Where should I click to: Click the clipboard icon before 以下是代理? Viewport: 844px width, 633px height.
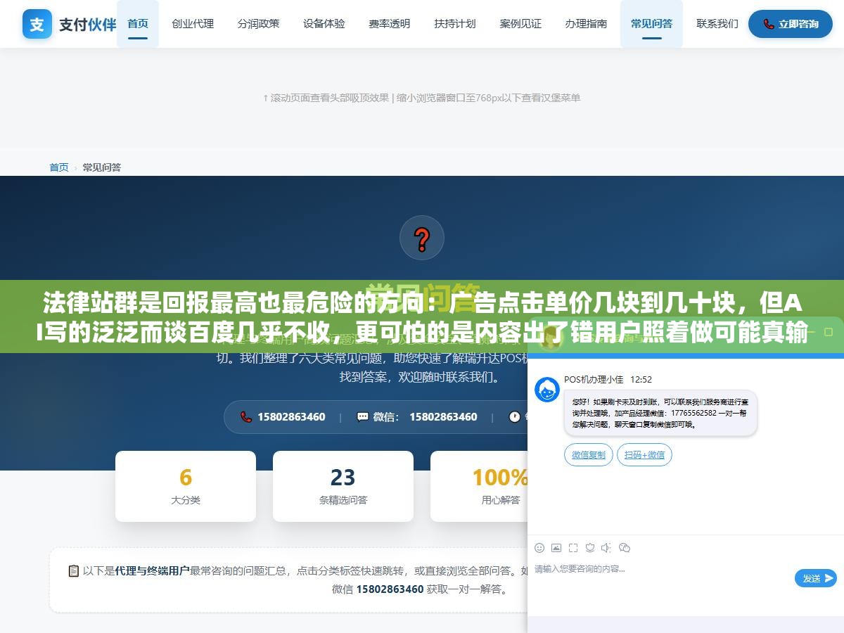(73, 571)
